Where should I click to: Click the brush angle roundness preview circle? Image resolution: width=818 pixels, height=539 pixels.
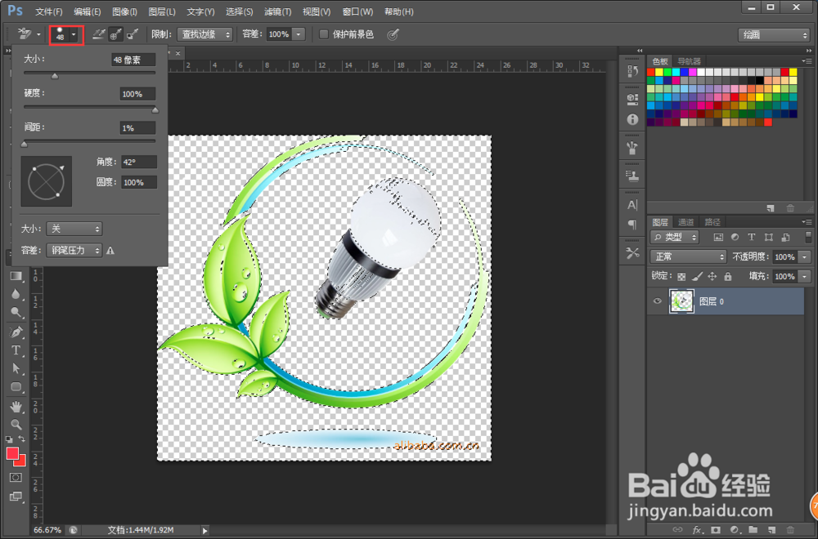click(46, 181)
